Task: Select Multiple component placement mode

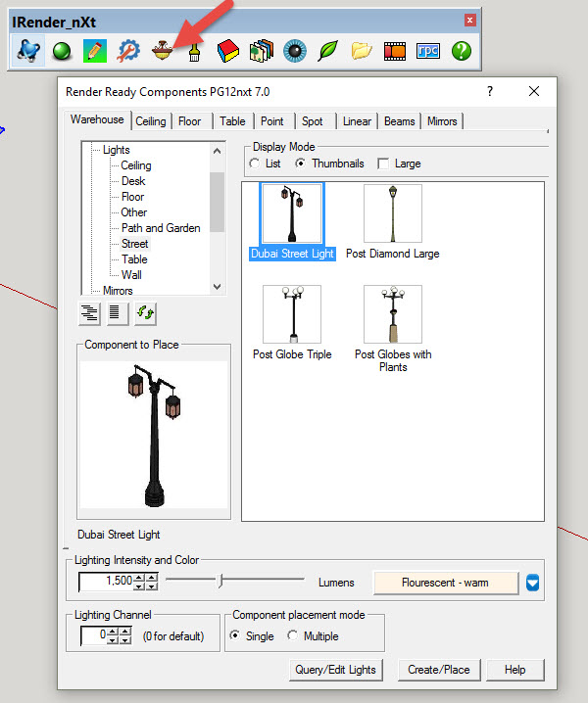Action: pyautogui.click(x=292, y=635)
